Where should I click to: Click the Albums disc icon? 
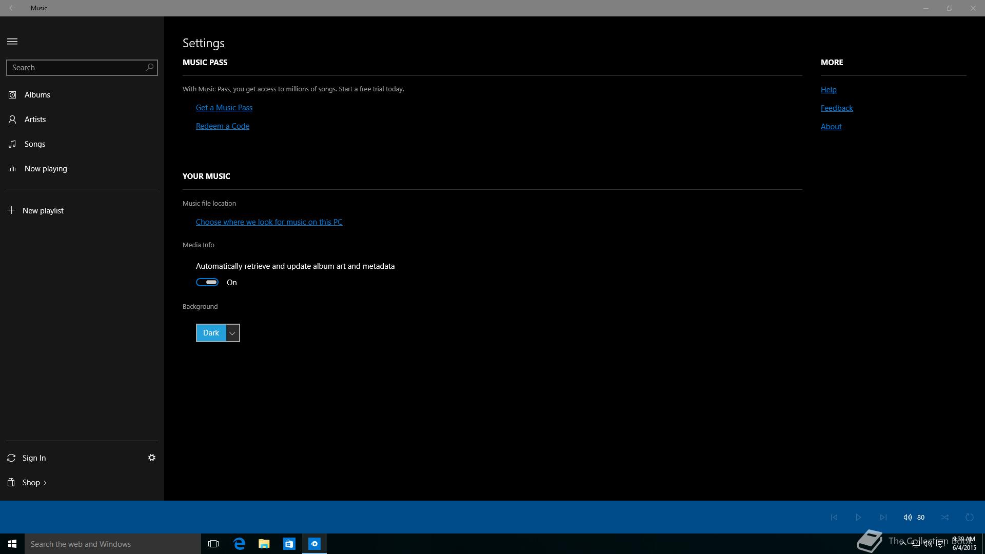click(12, 95)
